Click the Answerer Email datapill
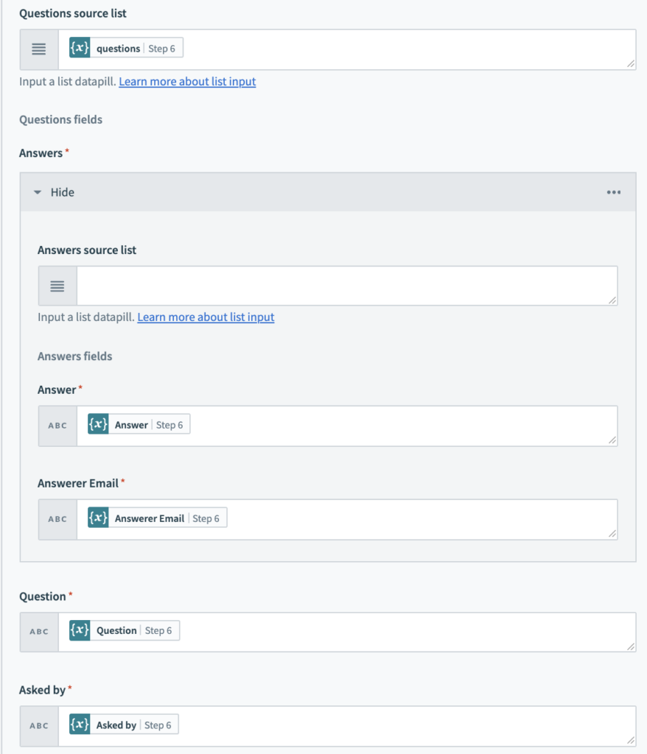The height and width of the screenshot is (754, 647). coord(155,518)
